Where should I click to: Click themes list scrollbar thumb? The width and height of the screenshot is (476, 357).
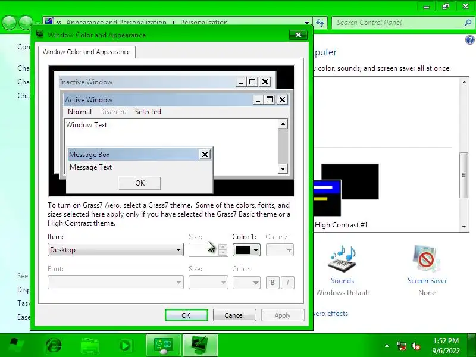(464, 175)
